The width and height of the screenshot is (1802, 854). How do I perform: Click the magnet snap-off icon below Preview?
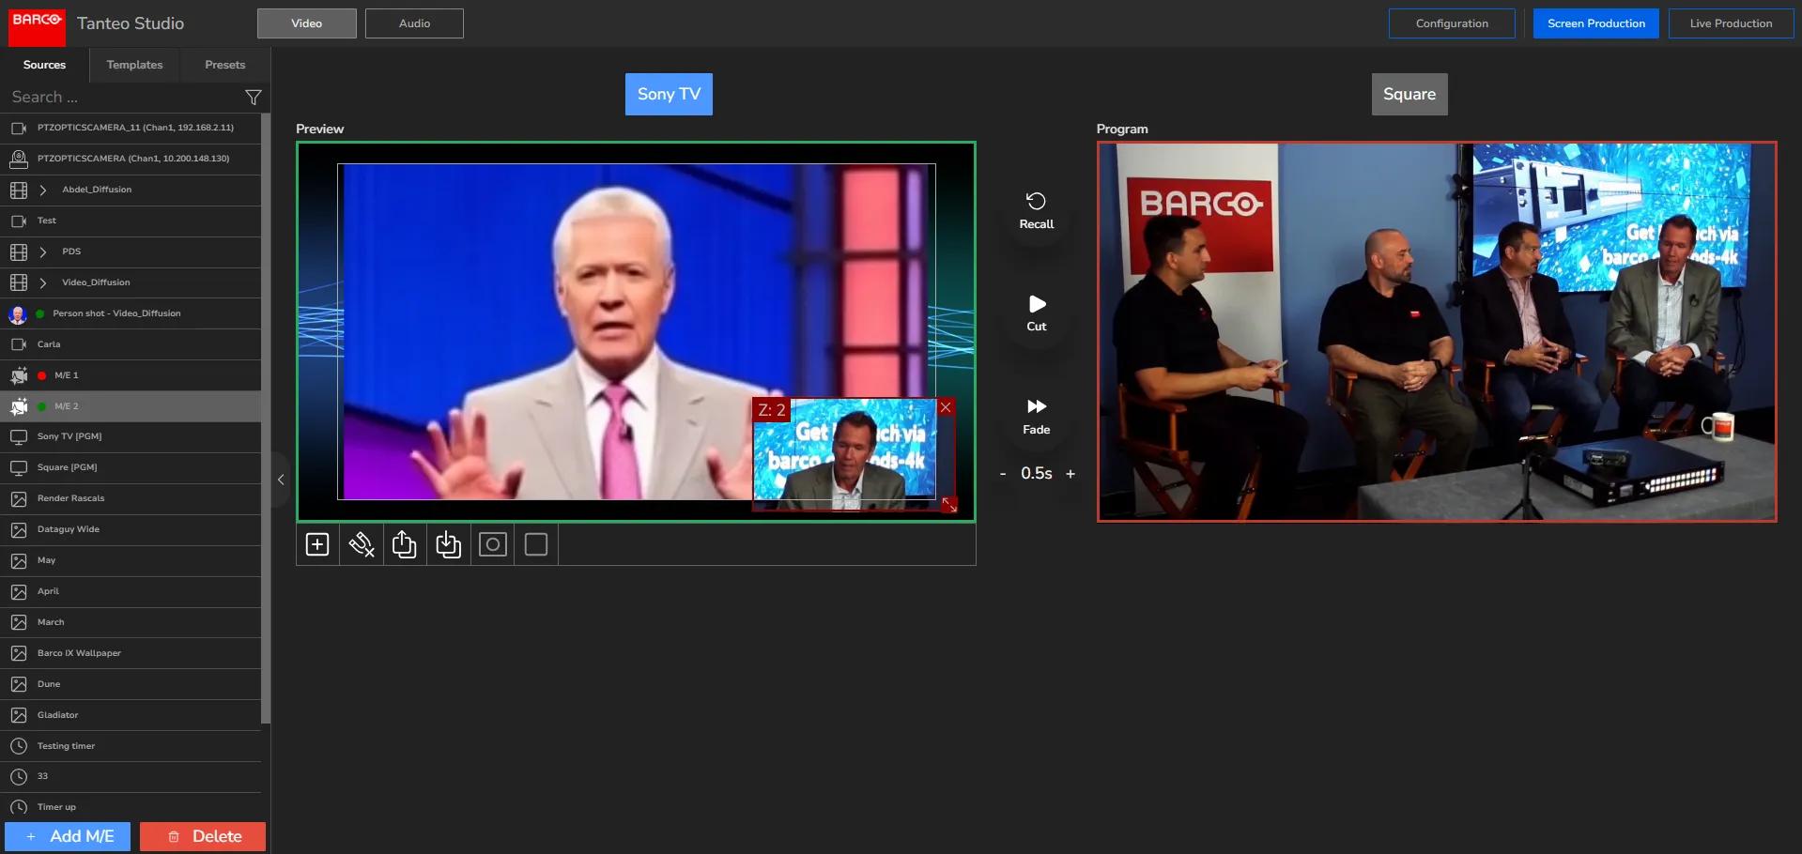point(362,544)
